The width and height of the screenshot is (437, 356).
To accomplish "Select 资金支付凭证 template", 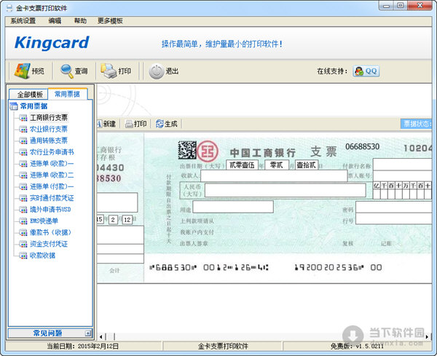I will pos(49,244).
